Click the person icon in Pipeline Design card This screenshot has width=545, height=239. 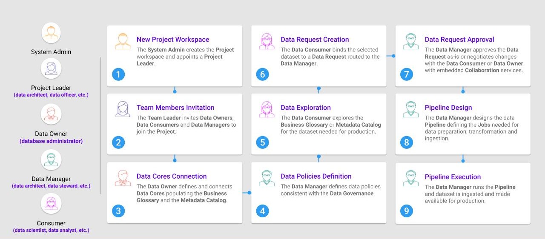coord(410,109)
